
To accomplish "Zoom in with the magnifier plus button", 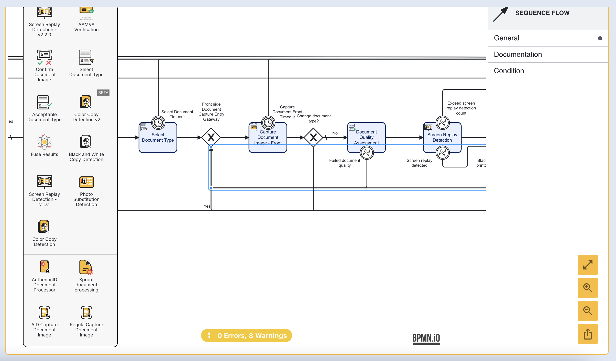I will pyautogui.click(x=588, y=288).
